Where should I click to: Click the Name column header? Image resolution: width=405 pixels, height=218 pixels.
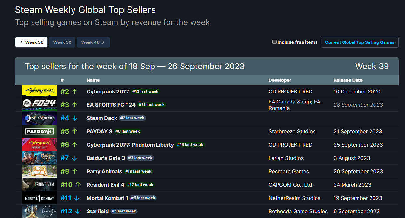[93, 80]
